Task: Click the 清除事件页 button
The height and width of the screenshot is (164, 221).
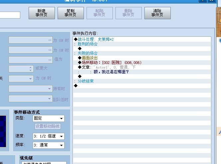Action: (x=157, y=13)
